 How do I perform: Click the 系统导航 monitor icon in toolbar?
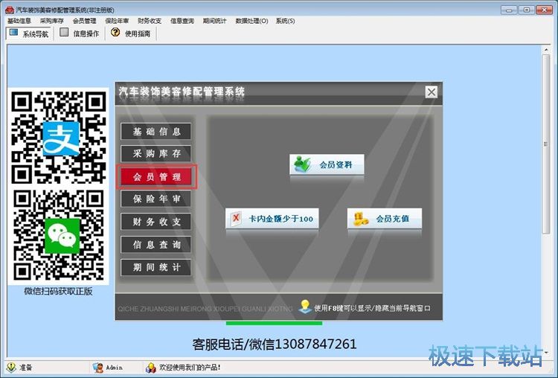click(13, 33)
